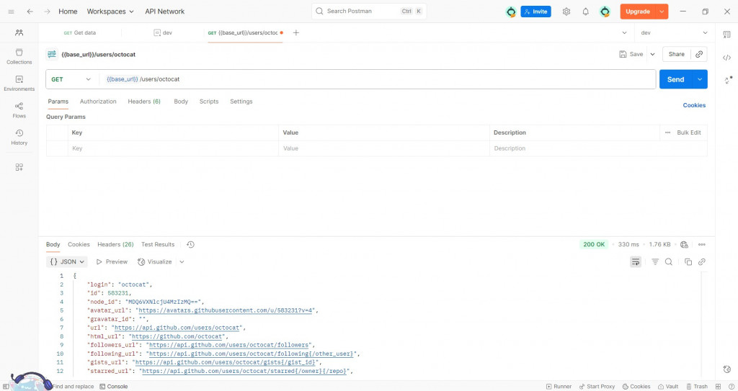
Task: Open the response network globe icon
Action: 685,244
